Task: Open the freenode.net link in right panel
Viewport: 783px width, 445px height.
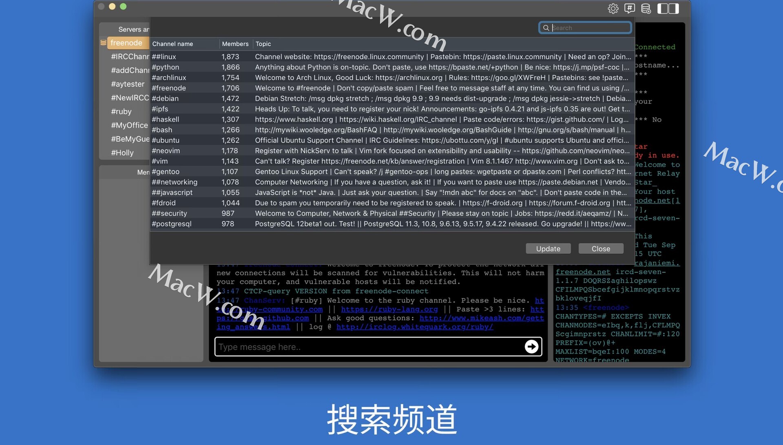Action: point(583,272)
